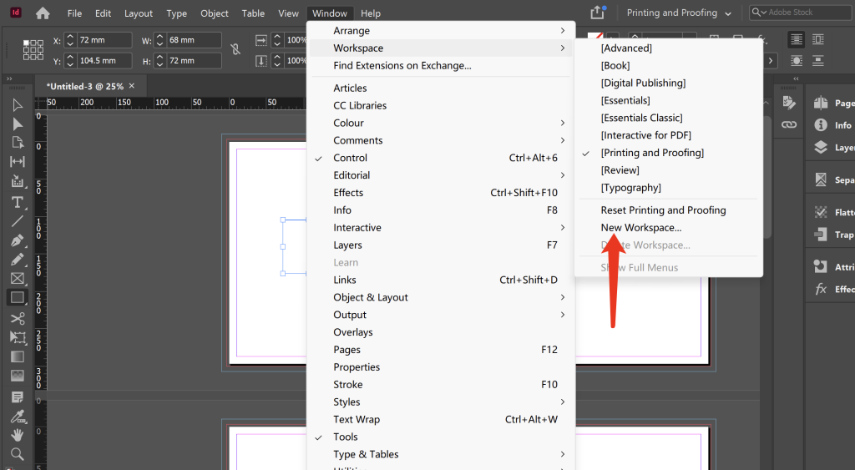Select the Line tool
The image size is (855, 470).
point(17,221)
